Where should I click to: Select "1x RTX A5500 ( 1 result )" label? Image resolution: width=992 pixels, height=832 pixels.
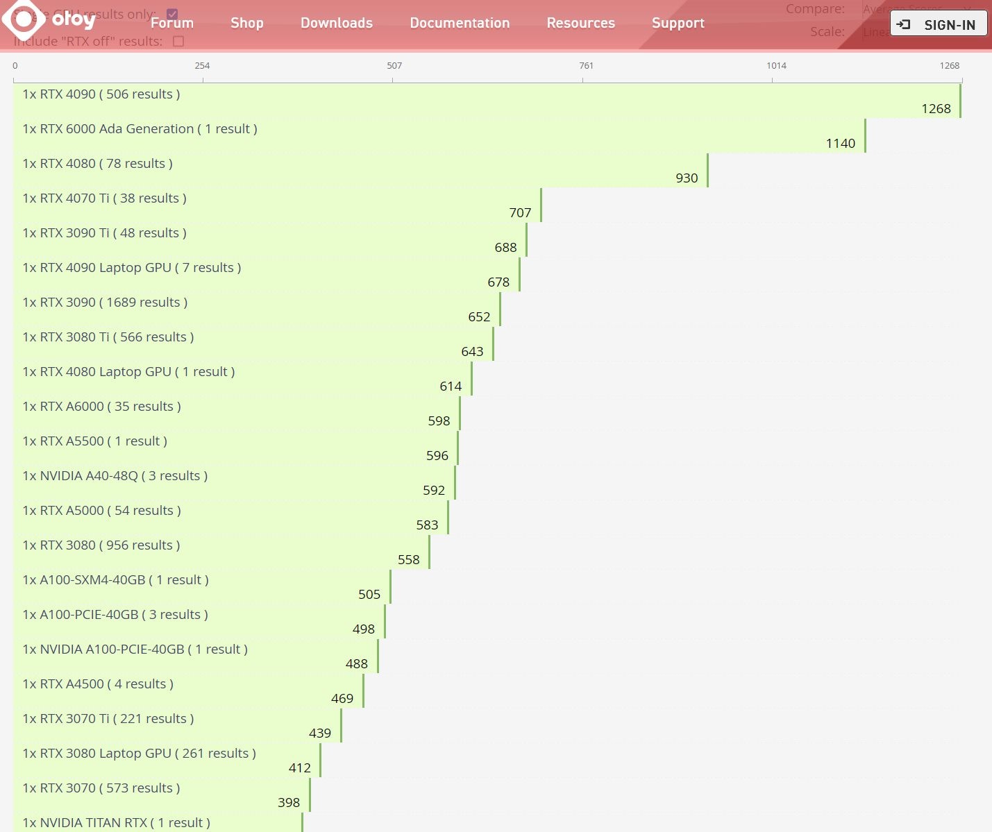point(95,441)
